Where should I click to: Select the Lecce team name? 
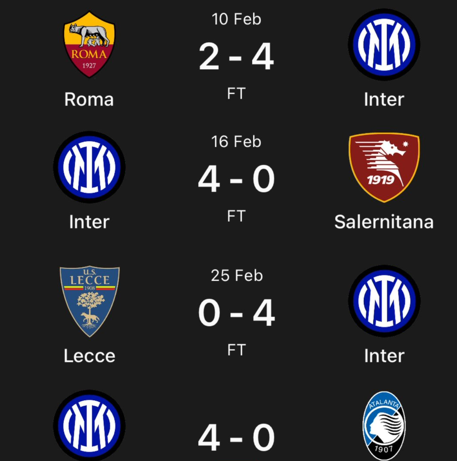pyautogui.click(x=89, y=356)
